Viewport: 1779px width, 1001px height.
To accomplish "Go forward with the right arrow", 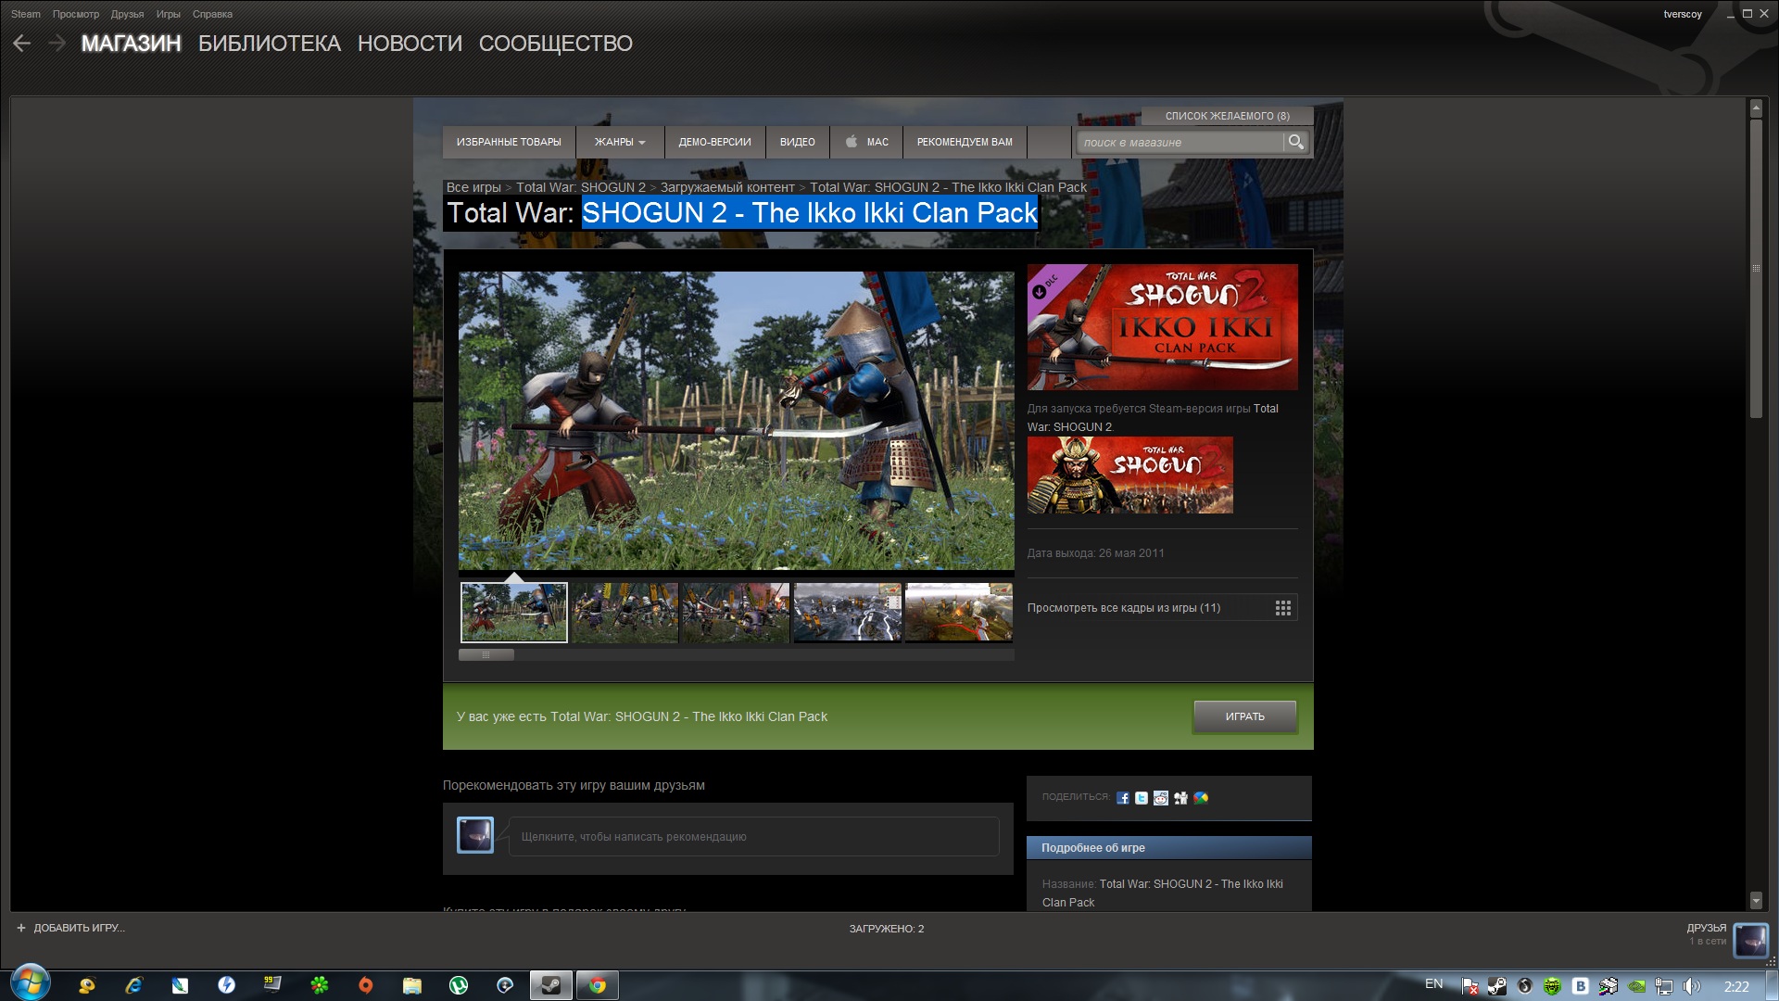I will click(x=57, y=44).
